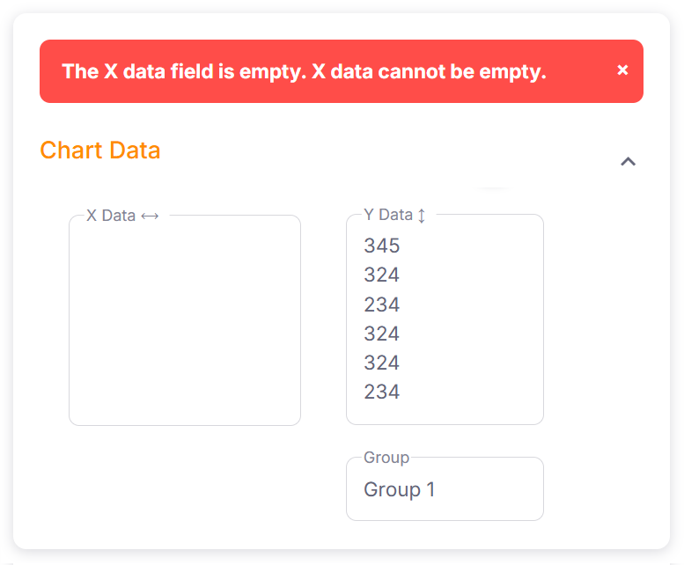Click the fifth line value 324 in Y Data
The image size is (684, 565).
click(382, 363)
